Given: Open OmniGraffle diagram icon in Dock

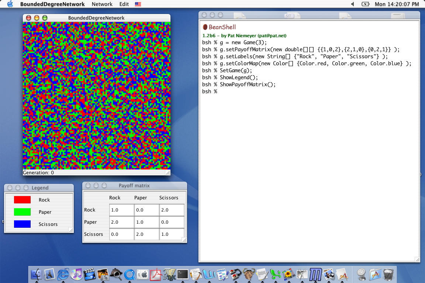Looking at the screenshot, I should click(x=222, y=274).
